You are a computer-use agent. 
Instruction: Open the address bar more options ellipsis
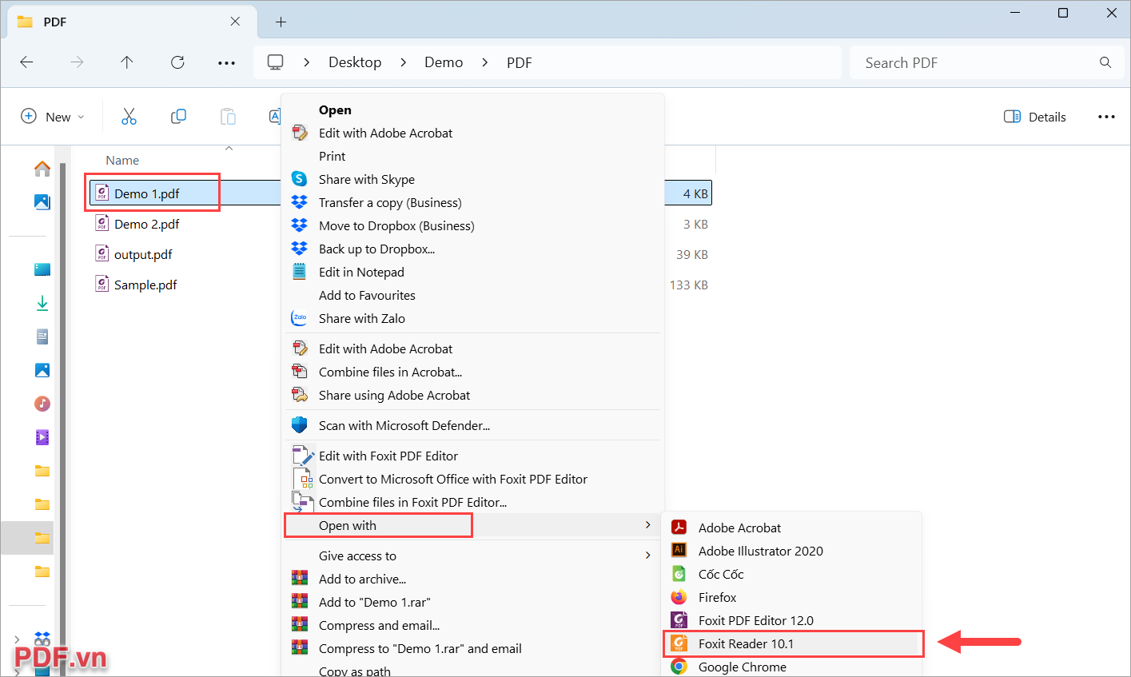227,62
